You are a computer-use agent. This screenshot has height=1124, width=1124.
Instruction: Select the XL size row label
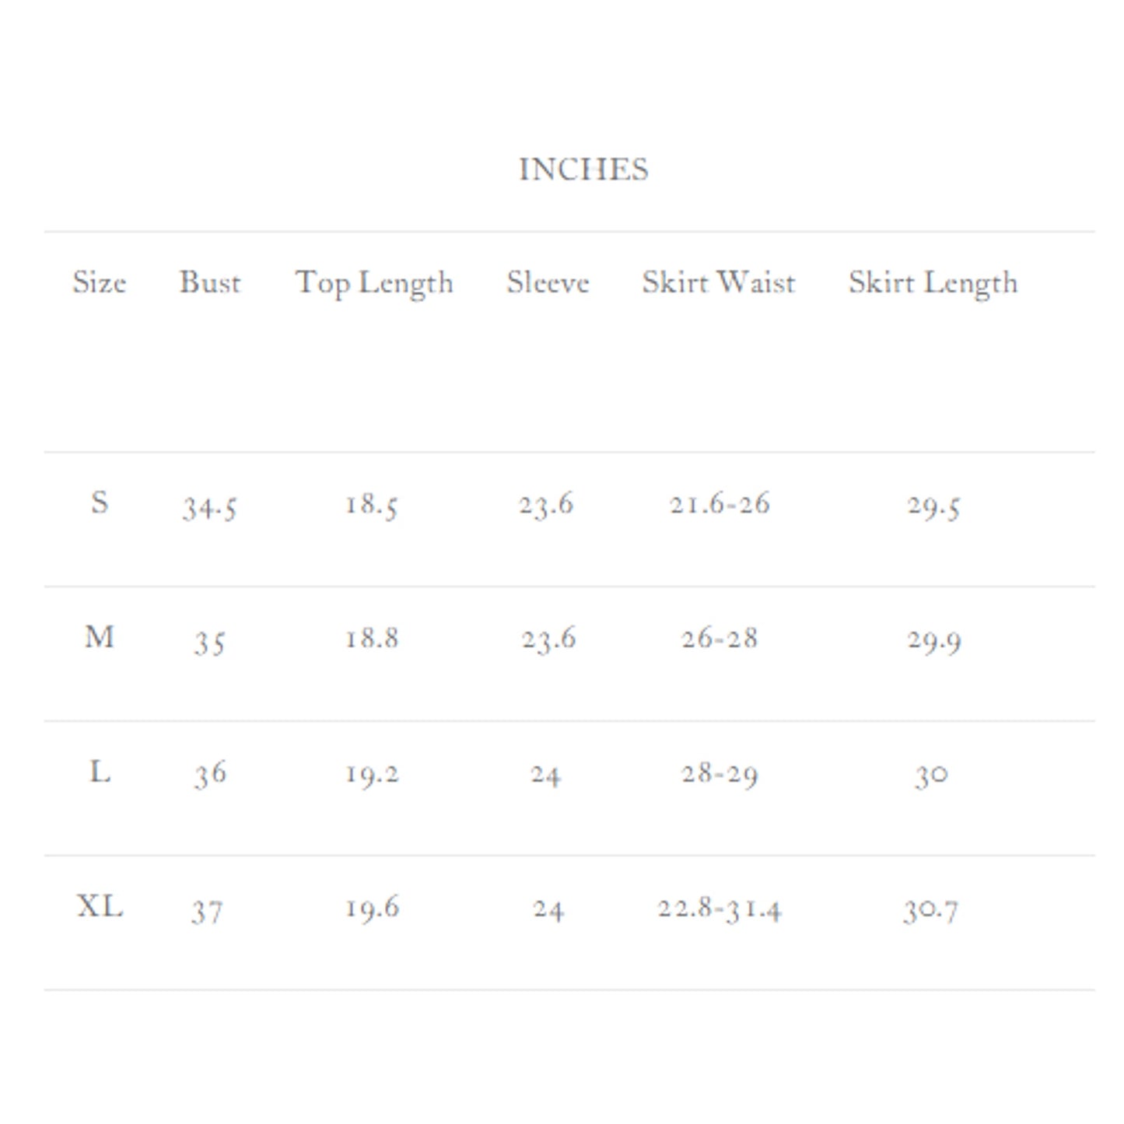[100, 907]
